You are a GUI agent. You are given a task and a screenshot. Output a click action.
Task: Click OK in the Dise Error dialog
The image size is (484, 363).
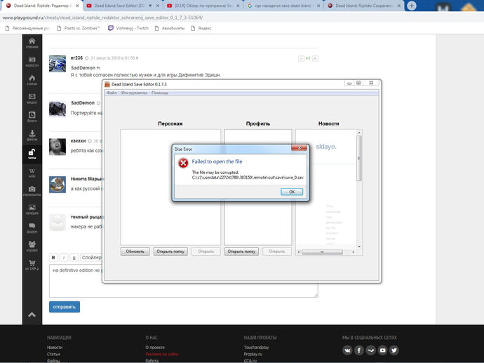(292, 192)
